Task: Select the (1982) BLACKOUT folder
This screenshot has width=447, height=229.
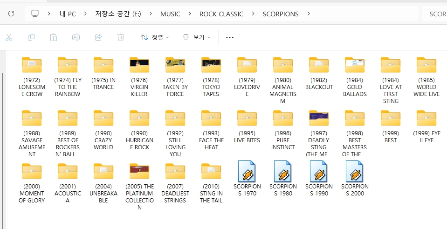Action: click(x=319, y=73)
